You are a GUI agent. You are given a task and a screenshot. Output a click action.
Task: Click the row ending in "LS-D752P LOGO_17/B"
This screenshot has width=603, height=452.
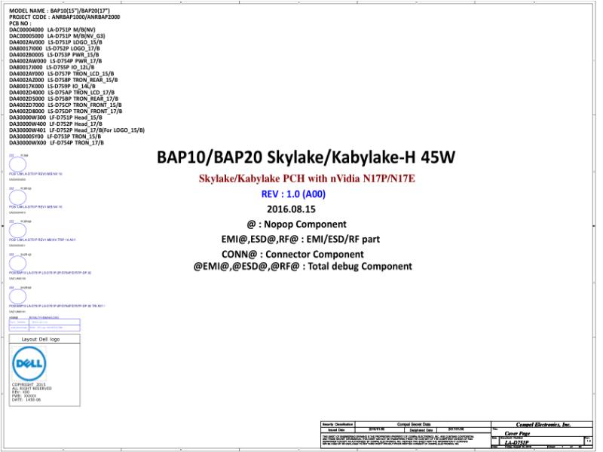pos(54,48)
